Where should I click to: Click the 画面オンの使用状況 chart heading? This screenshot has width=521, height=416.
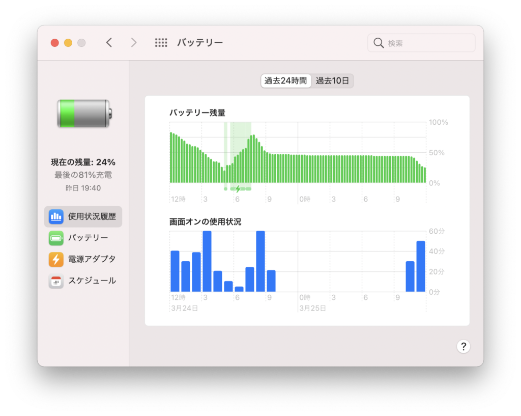click(x=206, y=222)
